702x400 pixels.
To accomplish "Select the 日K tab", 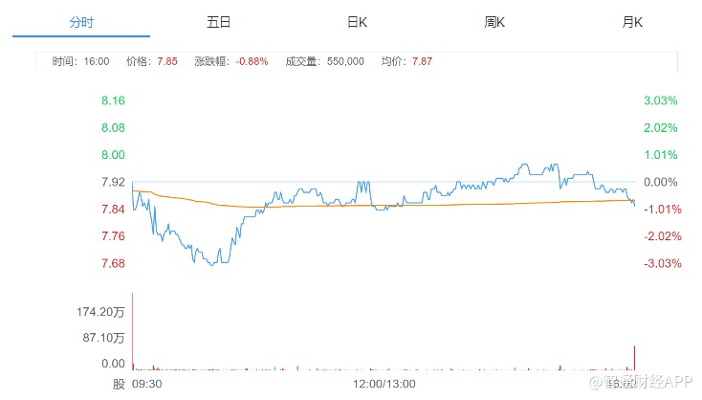I will 357,21.
